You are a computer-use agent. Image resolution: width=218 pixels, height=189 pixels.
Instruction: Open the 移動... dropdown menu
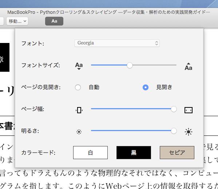tap(17, 21)
